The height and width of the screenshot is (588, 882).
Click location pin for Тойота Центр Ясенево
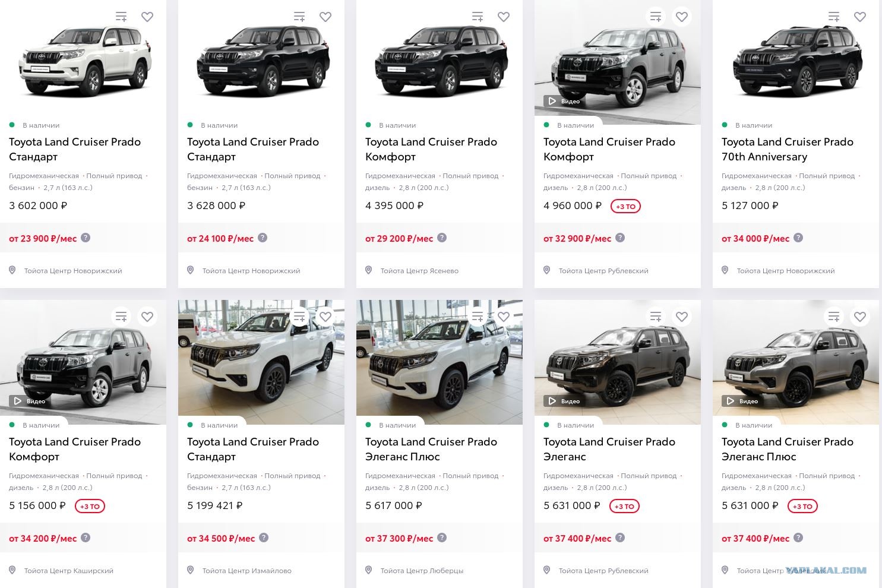click(368, 270)
